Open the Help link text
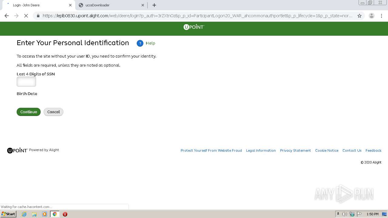388x218 pixels. [x=150, y=43]
